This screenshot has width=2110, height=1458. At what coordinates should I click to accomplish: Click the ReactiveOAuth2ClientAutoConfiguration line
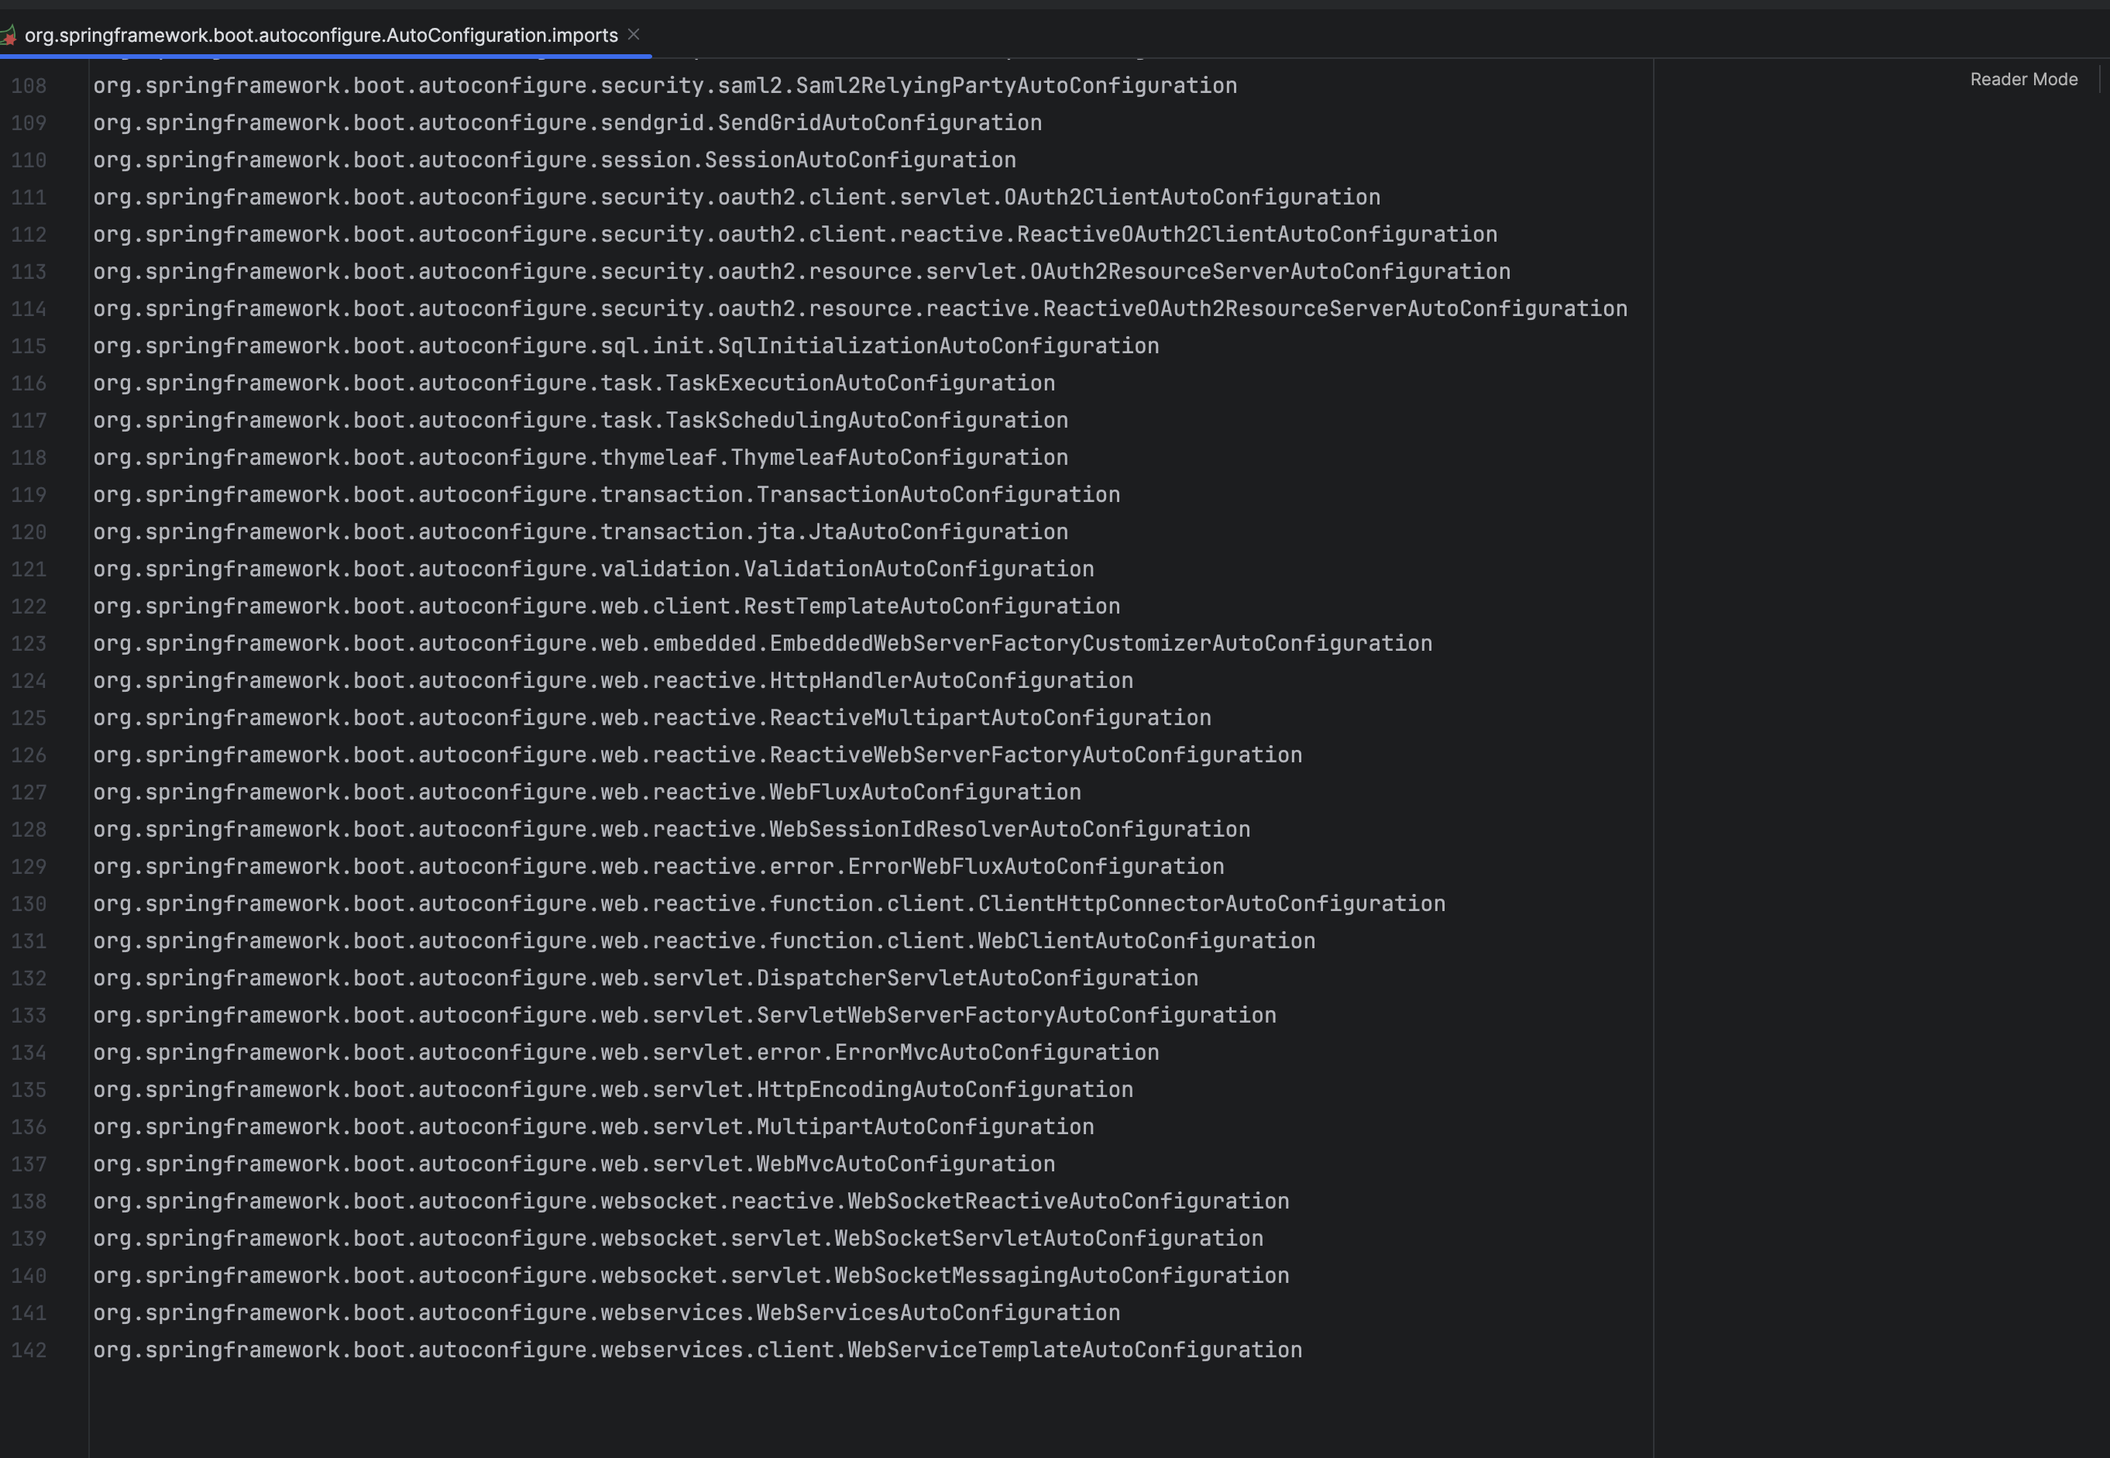(795, 235)
